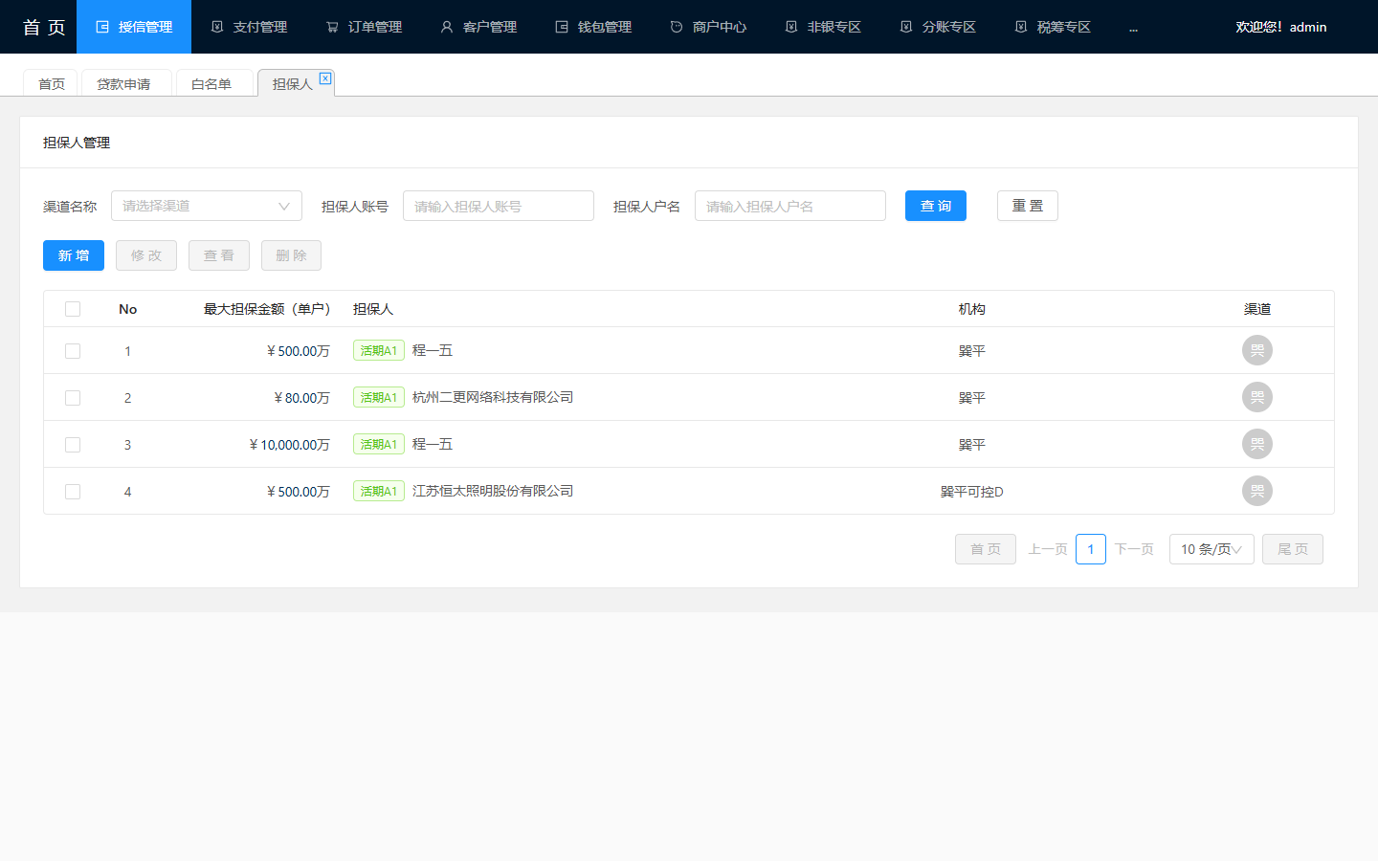Open the 支付管理 menu
Image resolution: width=1378 pixels, height=861 pixels.
[249, 27]
